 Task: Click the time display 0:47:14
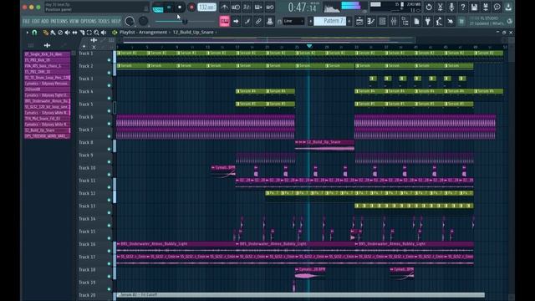pos(303,8)
